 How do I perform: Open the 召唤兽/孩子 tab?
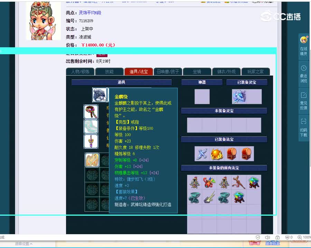[168, 72]
